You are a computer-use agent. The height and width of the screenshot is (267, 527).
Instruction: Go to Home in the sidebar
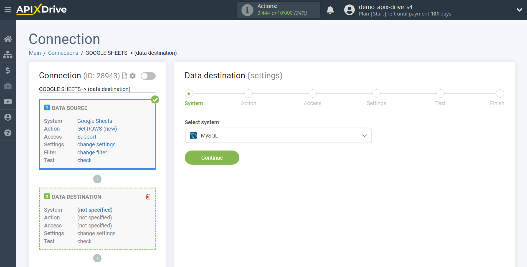point(8,39)
